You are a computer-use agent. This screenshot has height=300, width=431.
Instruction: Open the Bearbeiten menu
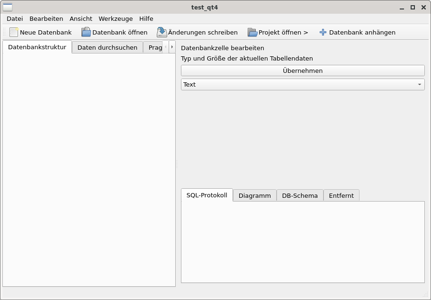(46, 18)
